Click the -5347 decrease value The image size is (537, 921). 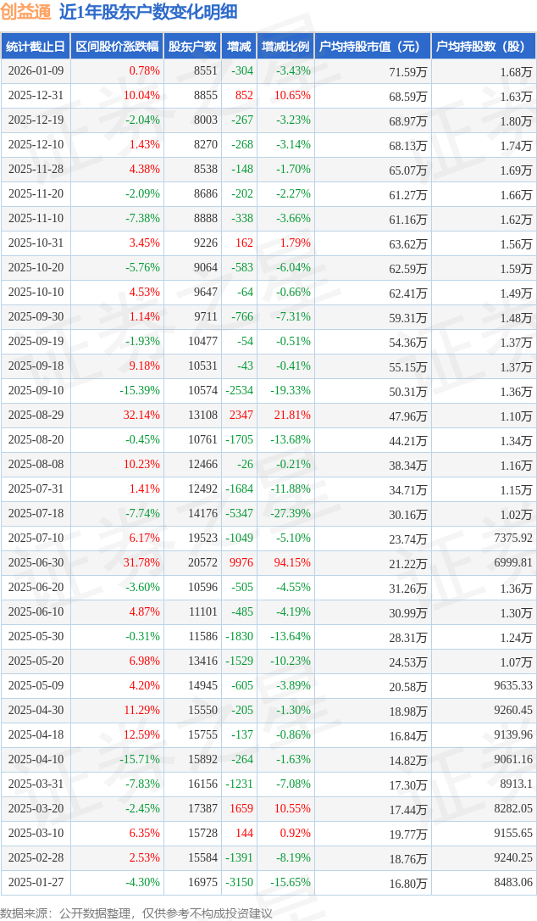click(241, 514)
